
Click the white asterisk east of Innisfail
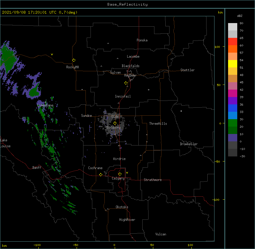149,90
